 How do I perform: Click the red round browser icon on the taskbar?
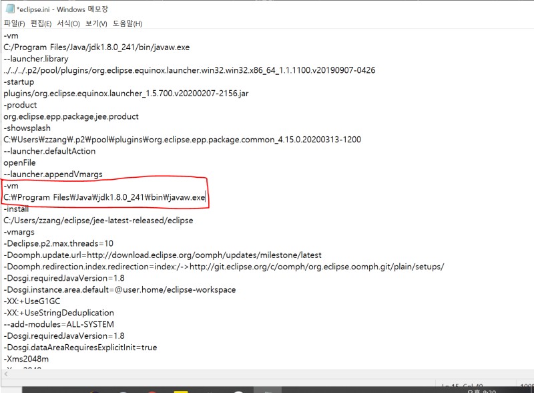click(x=152, y=390)
